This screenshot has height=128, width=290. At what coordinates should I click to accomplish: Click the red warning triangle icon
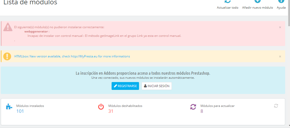[8, 27]
